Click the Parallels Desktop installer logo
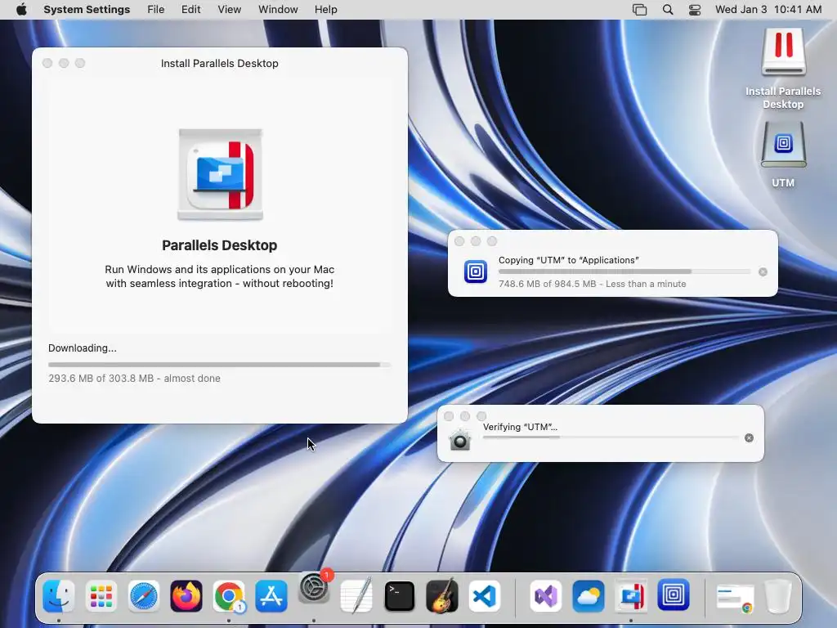This screenshot has height=628, width=837. [220, 175]
